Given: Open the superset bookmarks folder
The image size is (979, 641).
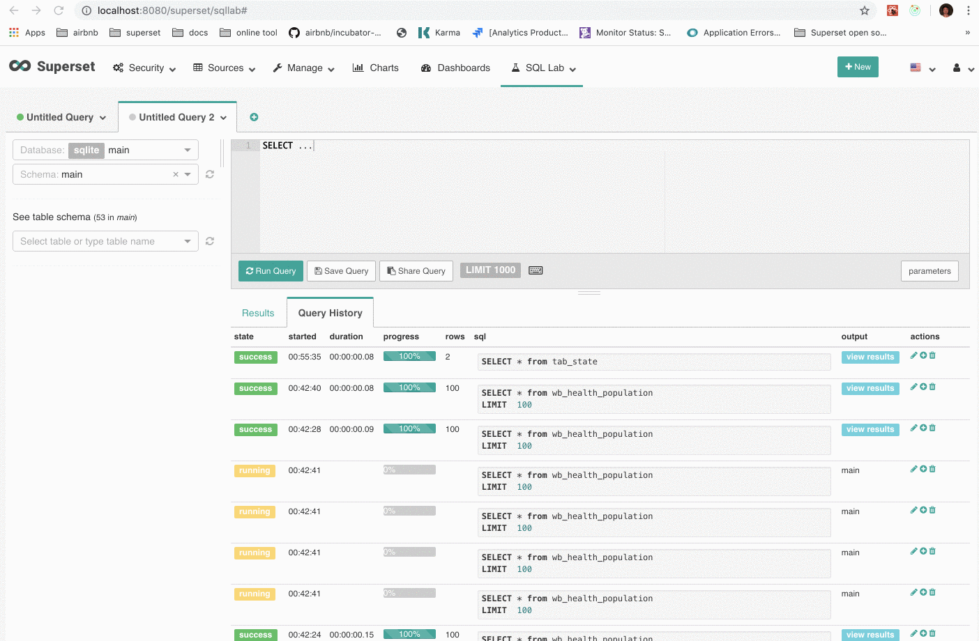Looking at the screenshot, I should [135, 33].
